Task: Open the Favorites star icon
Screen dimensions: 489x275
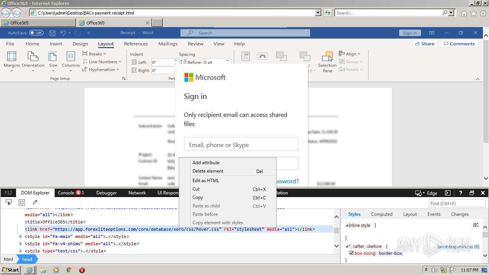Action: [473, 13]
